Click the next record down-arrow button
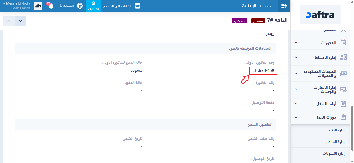Image resolution: width=354 pixels, height=163 pixels. 20,21
